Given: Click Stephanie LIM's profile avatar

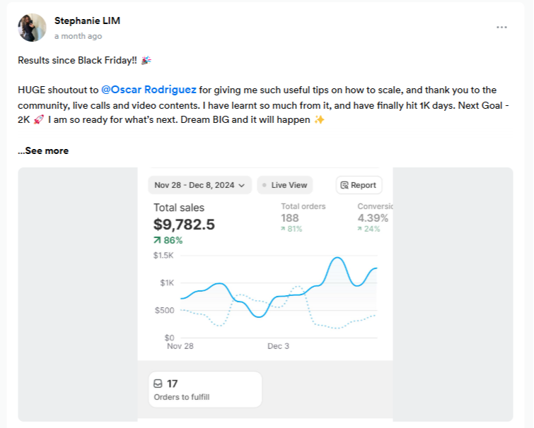Looking at the screenshot, I should (x=32, y=28).
